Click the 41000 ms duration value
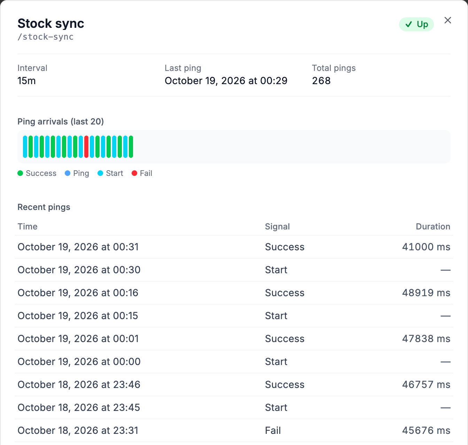The image size is (468, 445). pos(426,247)
